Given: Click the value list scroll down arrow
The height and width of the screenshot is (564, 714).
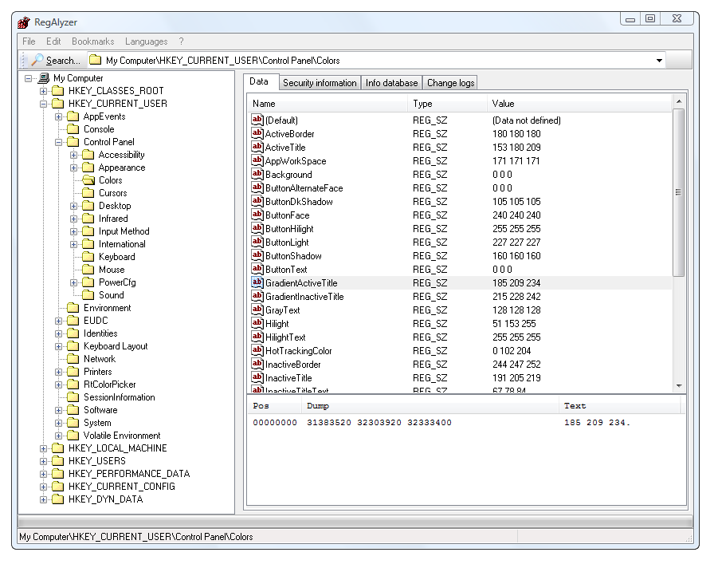Looking at the screenshot, I should click(678, 386).
